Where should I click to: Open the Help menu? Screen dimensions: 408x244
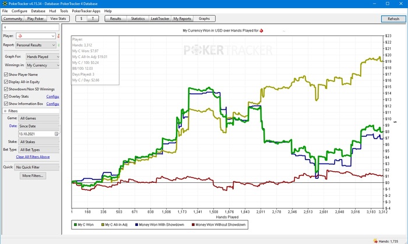click(108, 11)
